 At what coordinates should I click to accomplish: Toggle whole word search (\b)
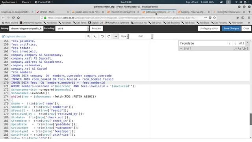(x=244, y=49)
